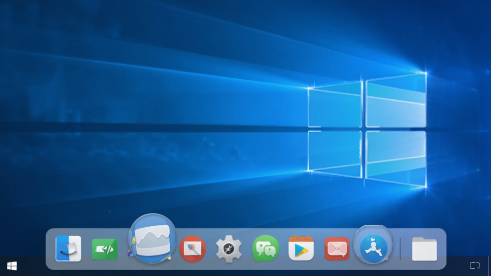The image size is (491, 276).
Task: Open the red envelope mail icon
Action: tap(337, 249)
